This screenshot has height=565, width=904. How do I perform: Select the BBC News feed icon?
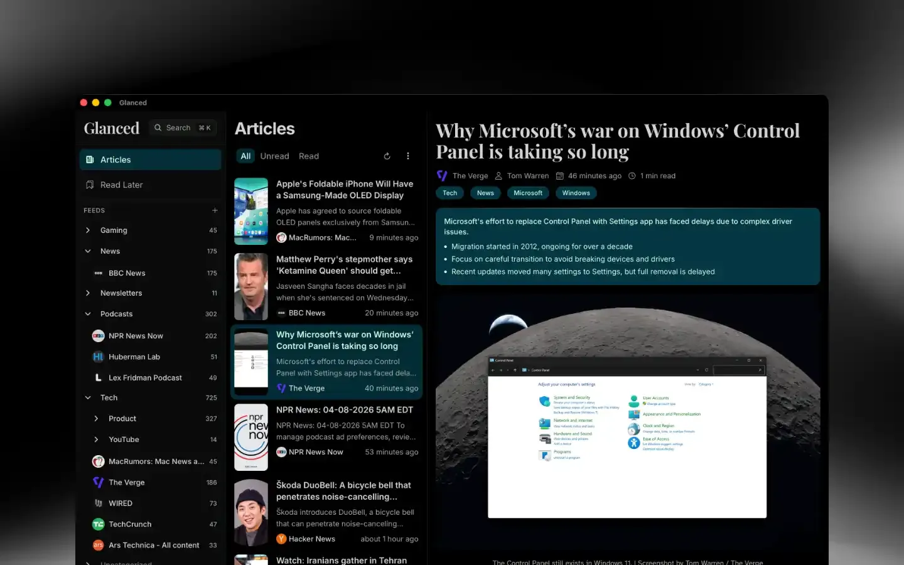coord(98,273)
